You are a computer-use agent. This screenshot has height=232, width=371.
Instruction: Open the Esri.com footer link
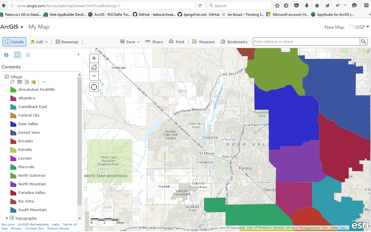(8, 225)
